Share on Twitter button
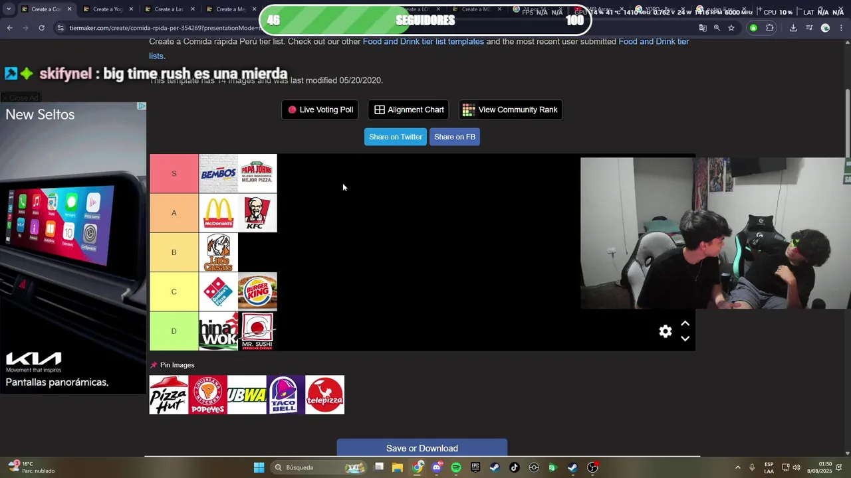 click(396, 137)
